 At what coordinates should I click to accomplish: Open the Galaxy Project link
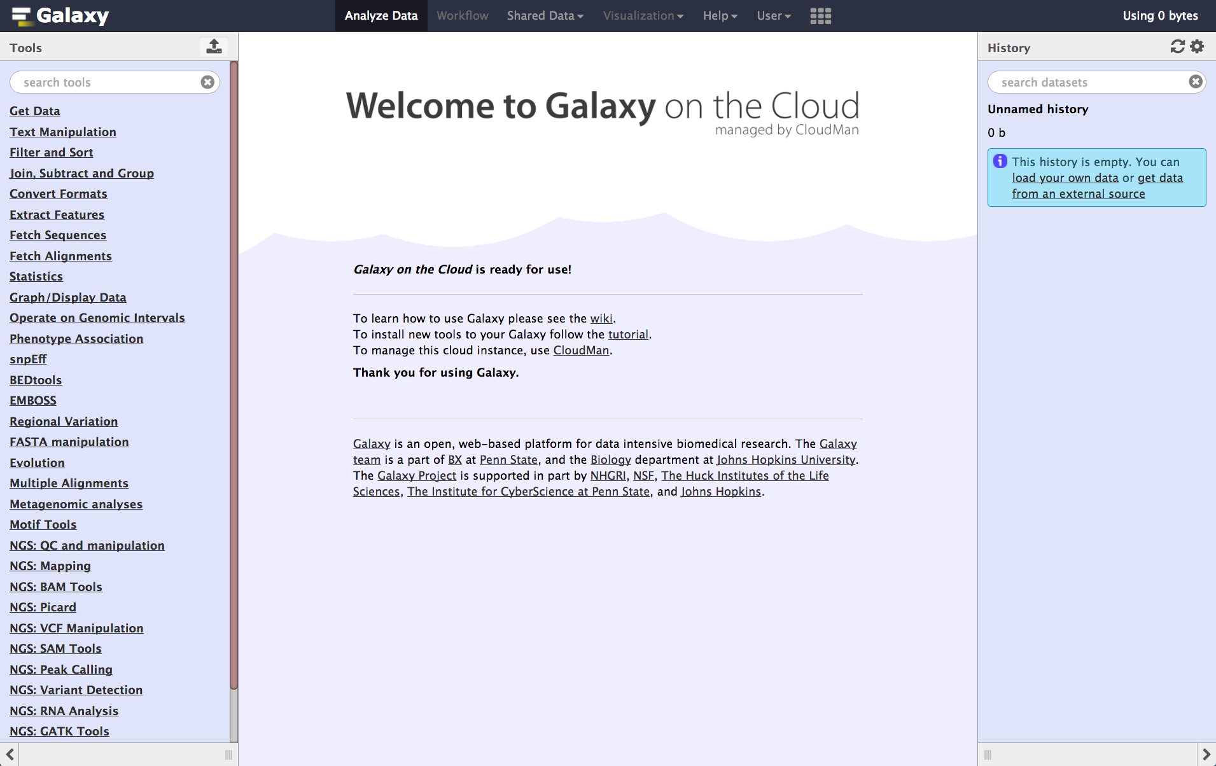[x=417, y=475]
